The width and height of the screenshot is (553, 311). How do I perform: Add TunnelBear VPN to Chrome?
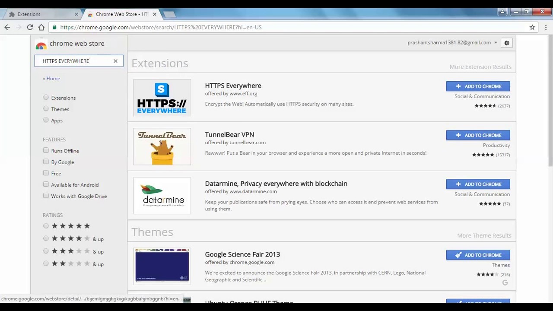click(x=478, y=135)
